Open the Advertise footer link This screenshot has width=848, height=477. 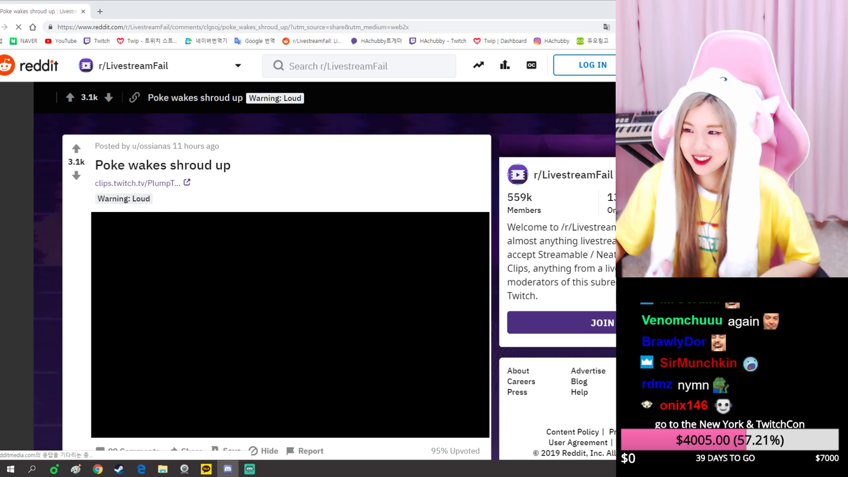[588, 371]
